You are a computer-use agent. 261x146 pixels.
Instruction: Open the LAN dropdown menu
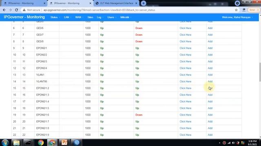point(67,17)
